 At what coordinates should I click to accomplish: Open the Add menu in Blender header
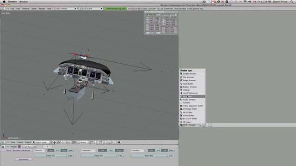(18, 9)
